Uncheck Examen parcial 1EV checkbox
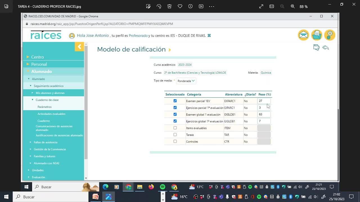 pos(175,101)
